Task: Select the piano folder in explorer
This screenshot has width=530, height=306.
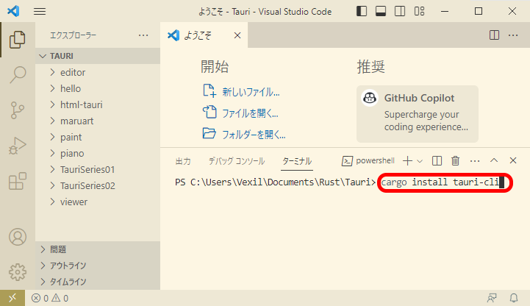Action: click(x=73, y=153)
